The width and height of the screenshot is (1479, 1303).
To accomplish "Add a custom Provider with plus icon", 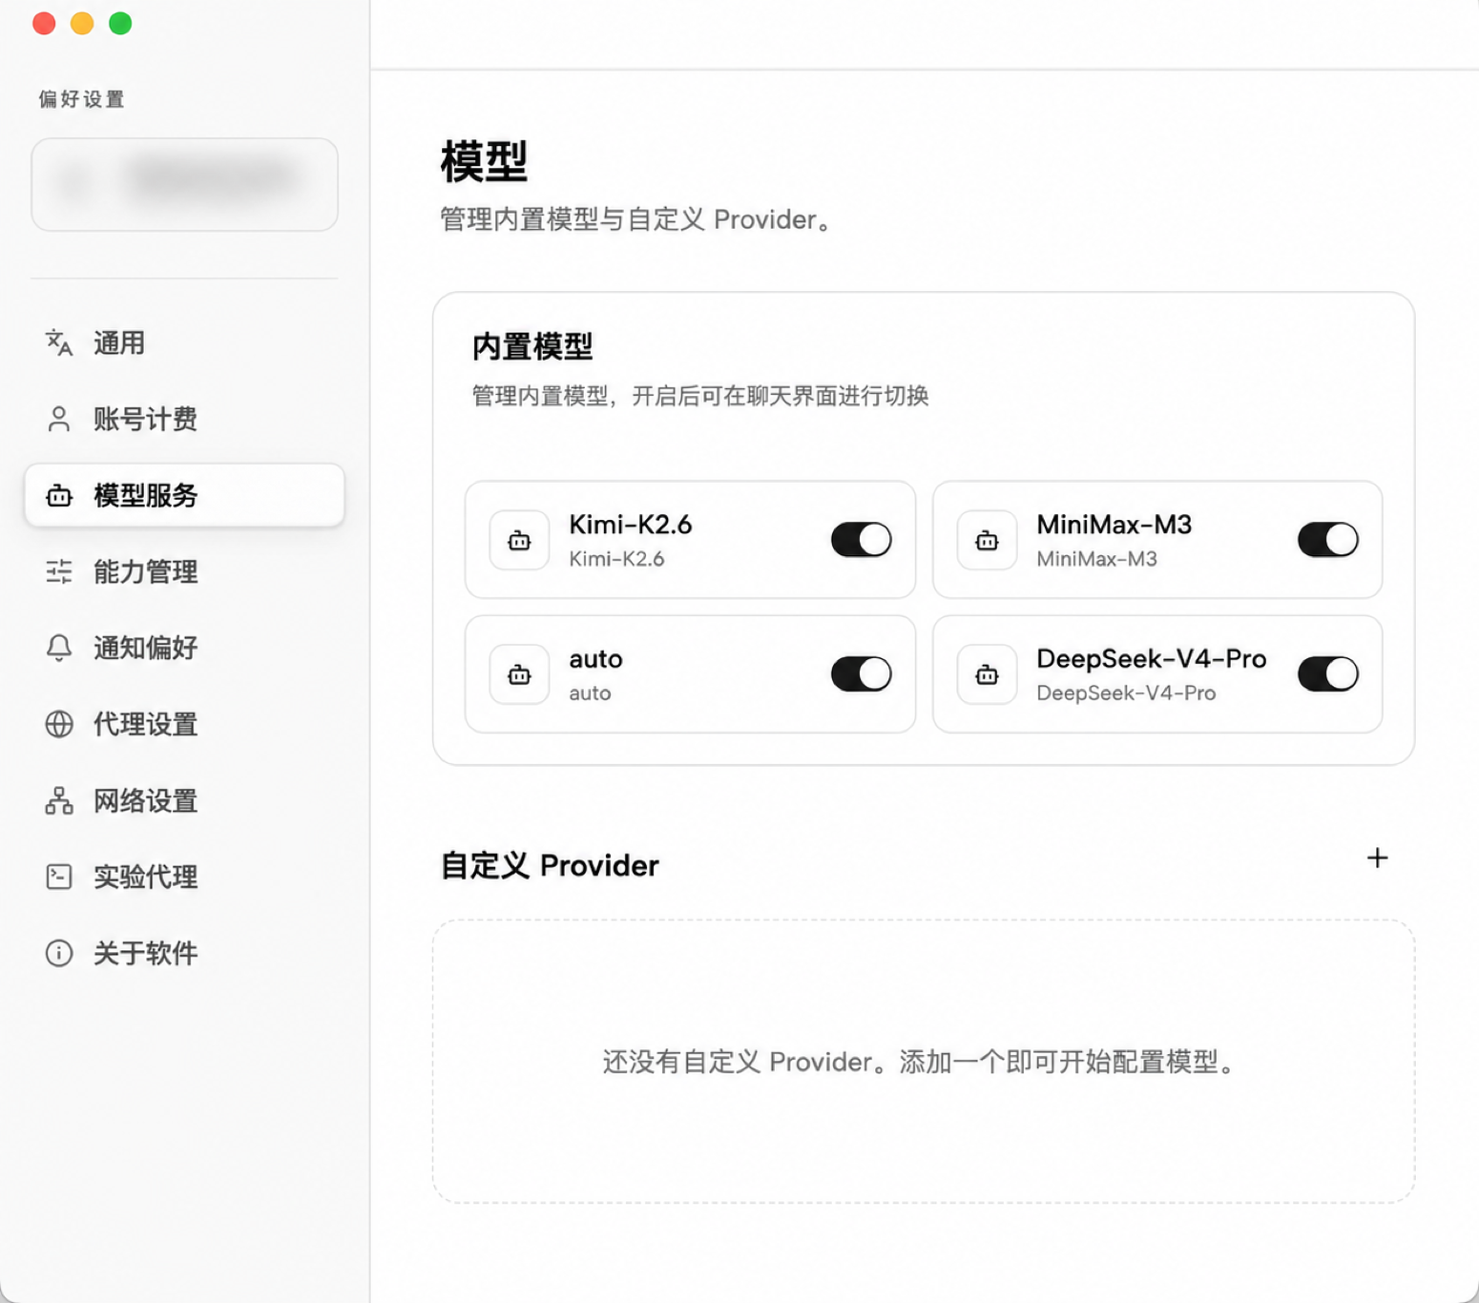I will (x=1377, y=858).
